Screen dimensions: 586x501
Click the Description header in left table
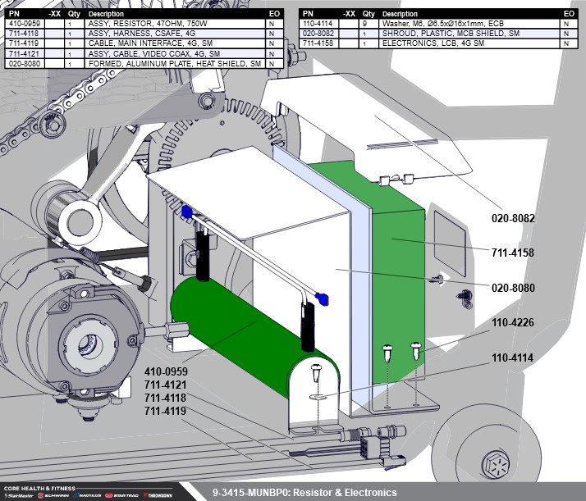pyautogui.click(x=107, y=14)
